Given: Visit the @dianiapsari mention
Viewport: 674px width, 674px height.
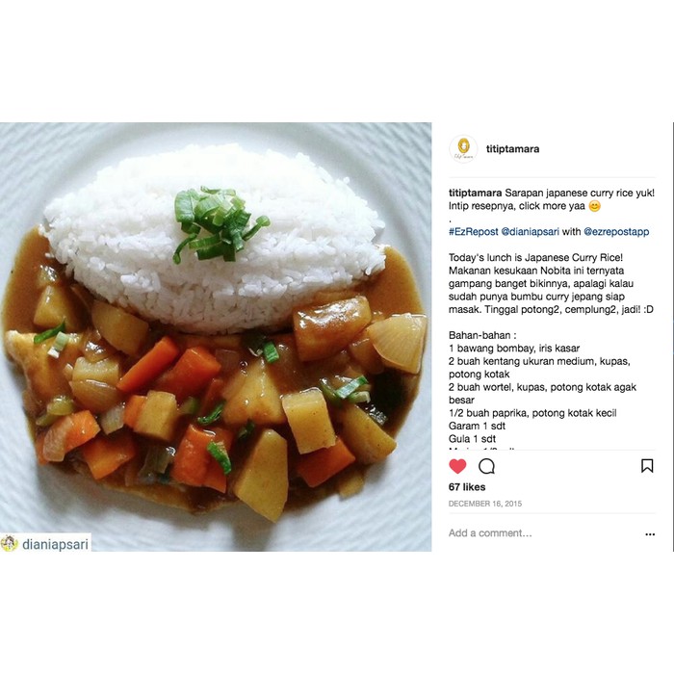Looking at the screenshot, I should pyautogui.click(x=530, y=232).
